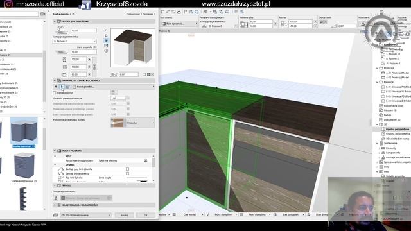Click the Anuluj button

pyautogui.click(x=125, y=215)
